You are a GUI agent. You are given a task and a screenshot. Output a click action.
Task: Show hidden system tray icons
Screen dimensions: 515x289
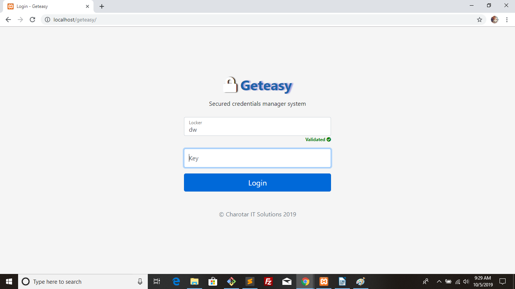(439, 281)
